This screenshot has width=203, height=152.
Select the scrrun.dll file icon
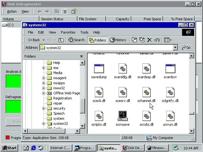point(170,116)
